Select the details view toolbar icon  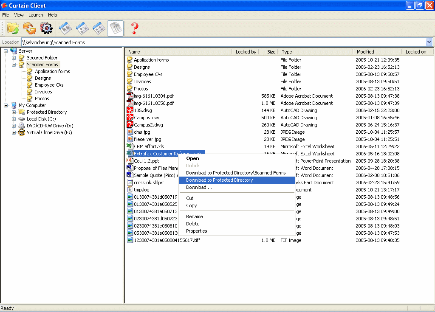coord(116,28)
